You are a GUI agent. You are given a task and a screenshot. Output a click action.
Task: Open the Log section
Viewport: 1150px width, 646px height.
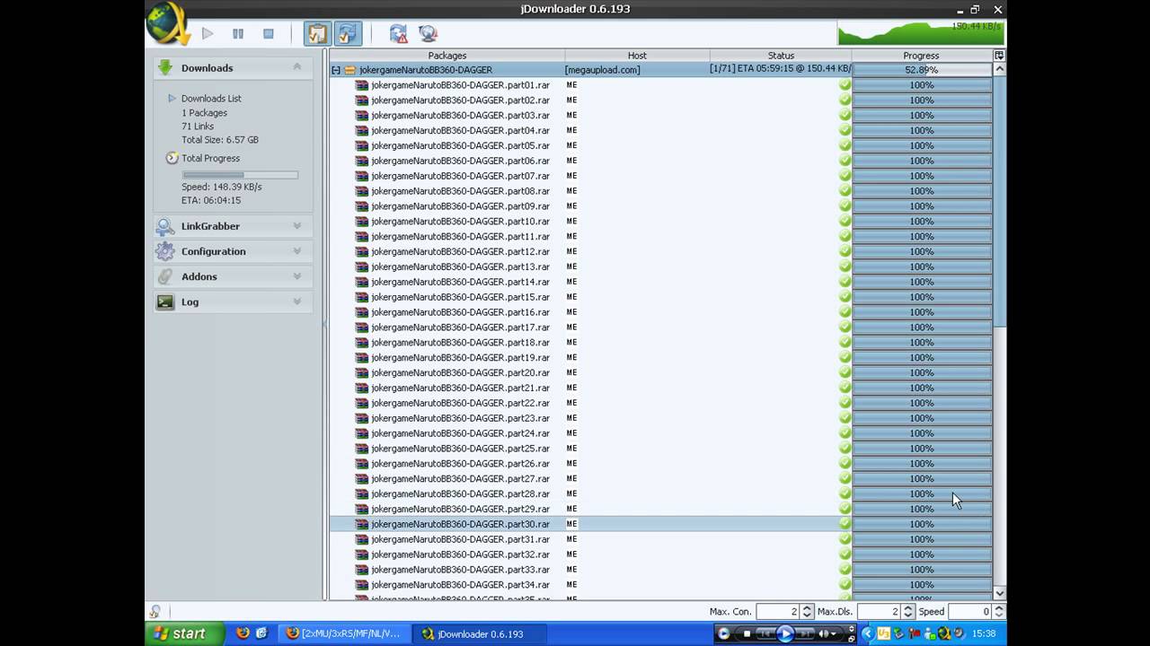point(233,301)
